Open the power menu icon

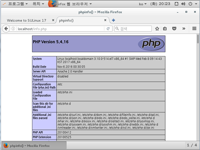[190, 4]
